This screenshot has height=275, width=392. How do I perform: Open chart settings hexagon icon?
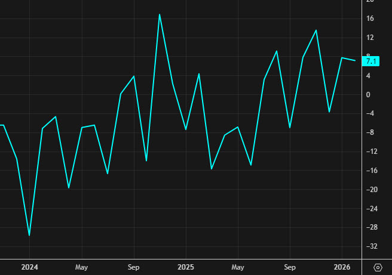(x=378, y=267)
